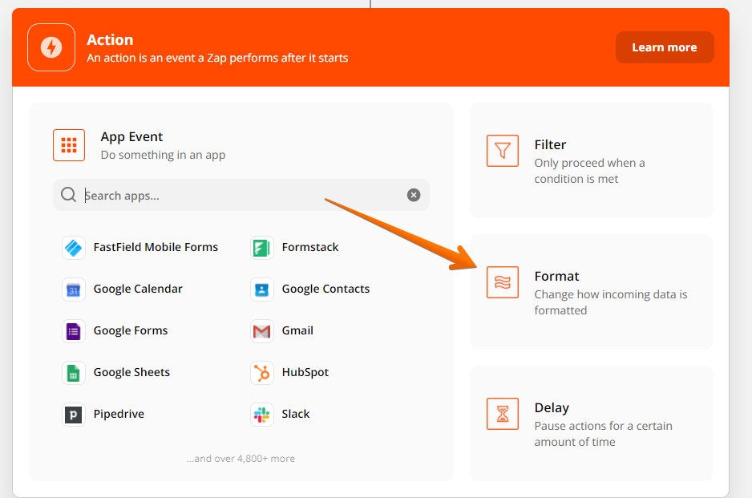Select the Delay title text
Screen dimensions: 752x498
[552, 408]
